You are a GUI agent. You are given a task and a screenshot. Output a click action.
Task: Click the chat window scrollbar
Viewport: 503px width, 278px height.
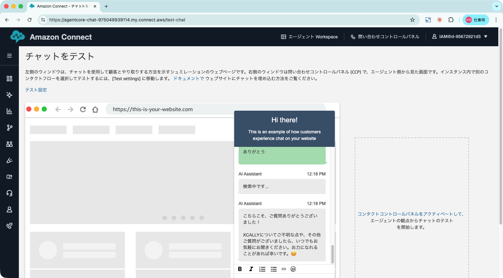333,253
